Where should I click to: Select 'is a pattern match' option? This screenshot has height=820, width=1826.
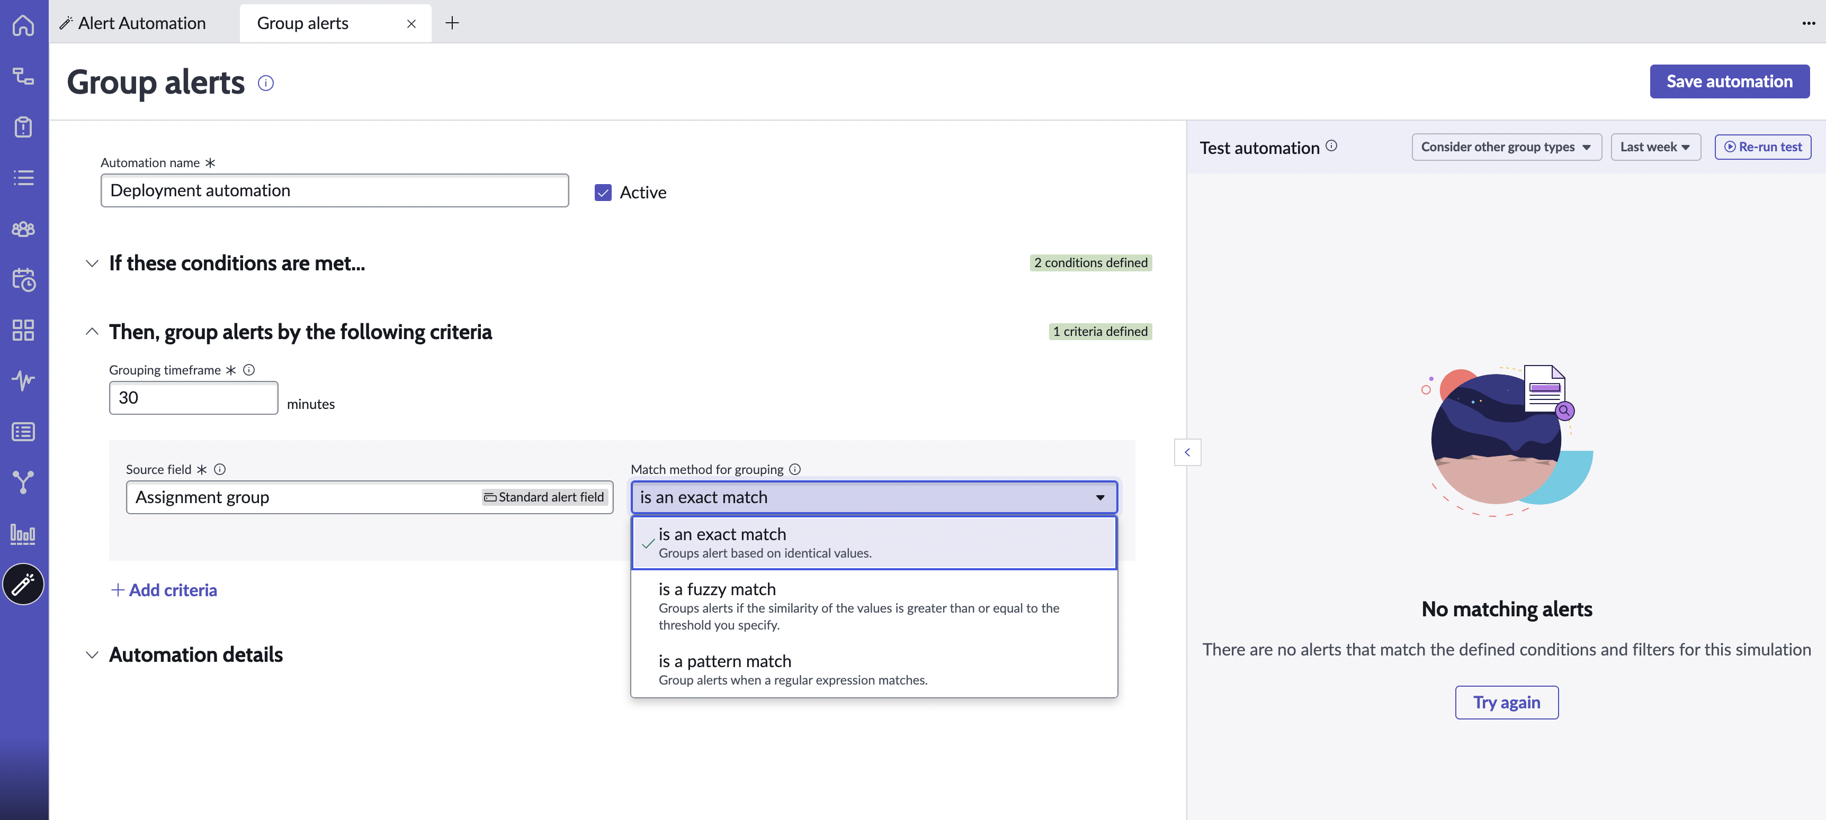(x=874, y=669)
